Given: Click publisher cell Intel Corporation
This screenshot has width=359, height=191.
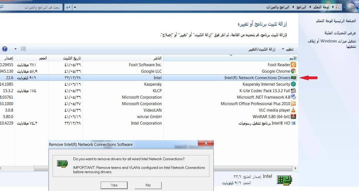Looking at the screenshot, I should (147, 123).
